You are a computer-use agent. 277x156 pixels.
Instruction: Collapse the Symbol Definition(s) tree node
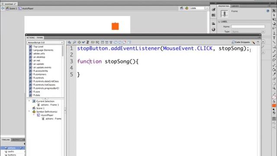(x=29, y=112)
